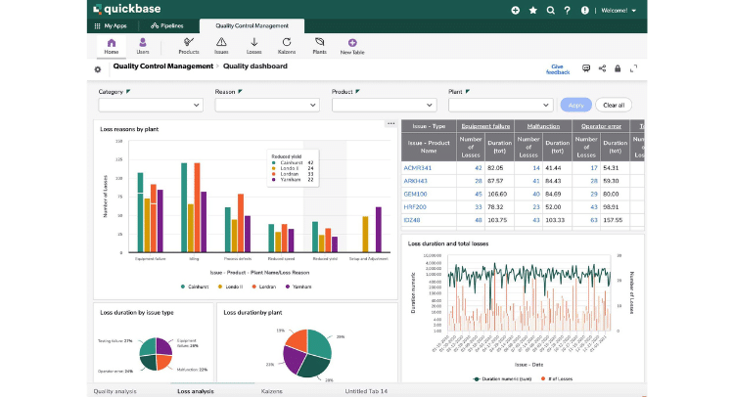Open the comments chat icon
Screen dimensions: 734x397
pyautogui.click(x=586, y=68)
